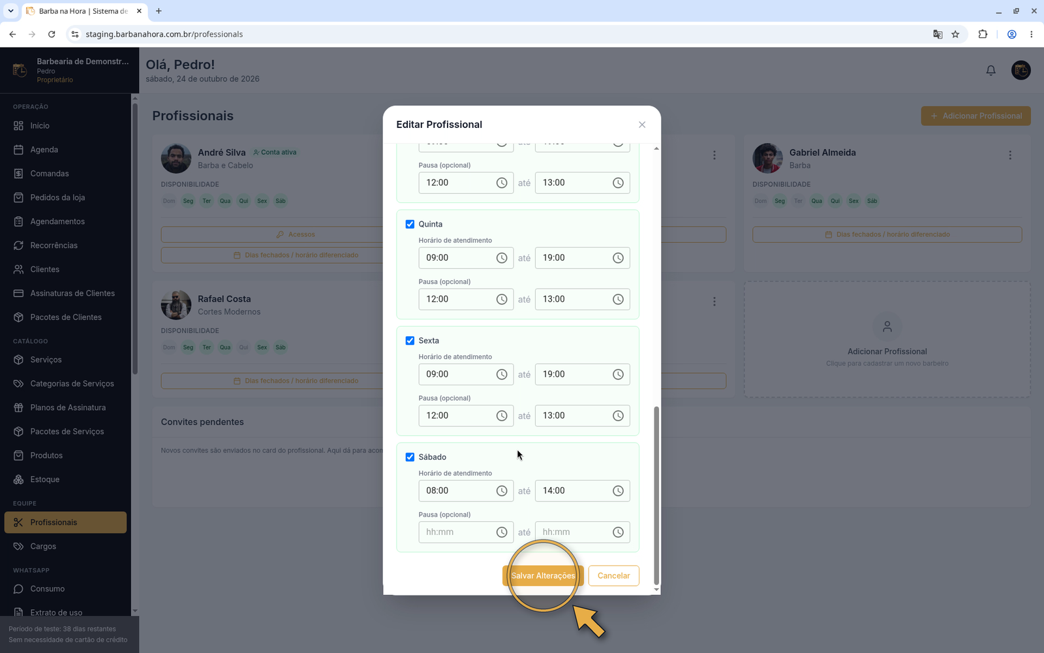Open the Agenda calendar icon in sidebar
1044x653 pixels.
tap(18, 150)
